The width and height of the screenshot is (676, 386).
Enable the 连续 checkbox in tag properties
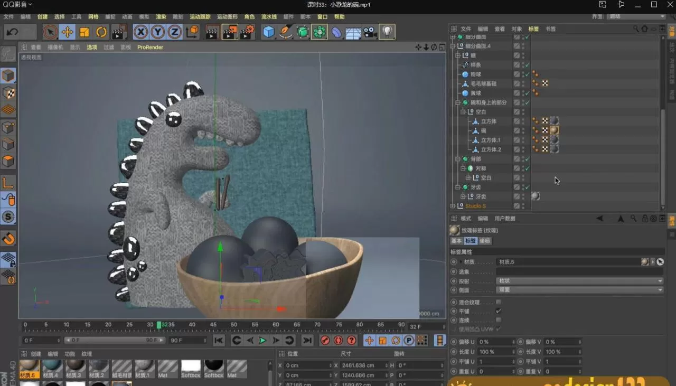tap(497, 320)
